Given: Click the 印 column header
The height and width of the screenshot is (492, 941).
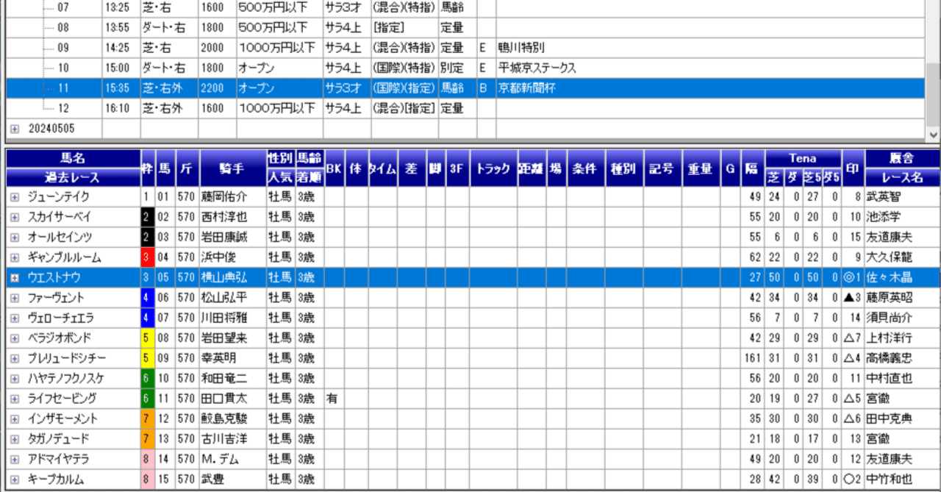Looking at the screenshot, I should click(x=853, y=168).
